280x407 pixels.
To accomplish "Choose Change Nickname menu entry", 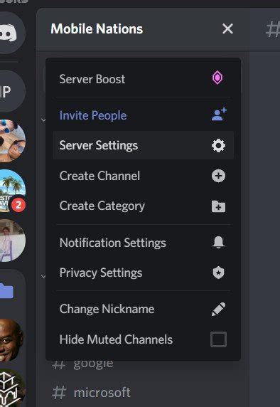I will tap(143, 309).
